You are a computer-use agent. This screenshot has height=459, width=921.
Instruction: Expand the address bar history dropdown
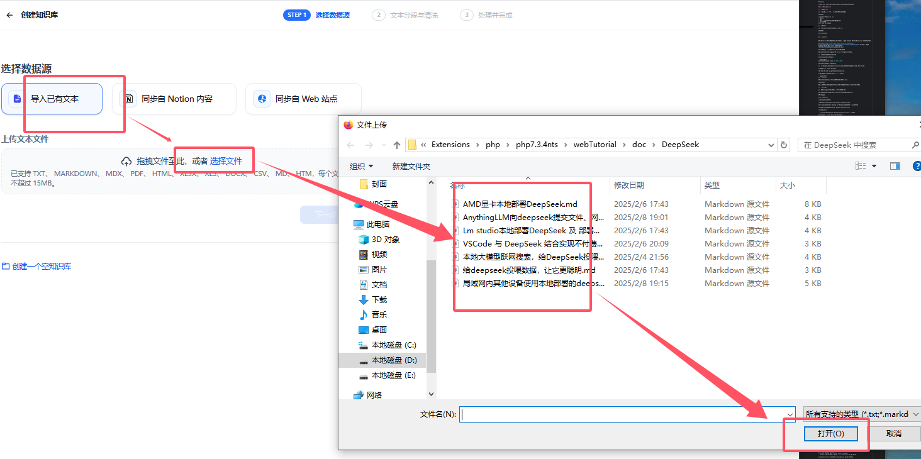coord(771,145)
